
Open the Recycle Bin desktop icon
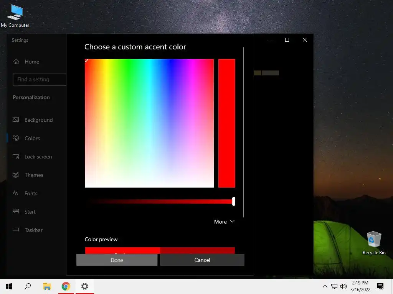coord(374,243)
